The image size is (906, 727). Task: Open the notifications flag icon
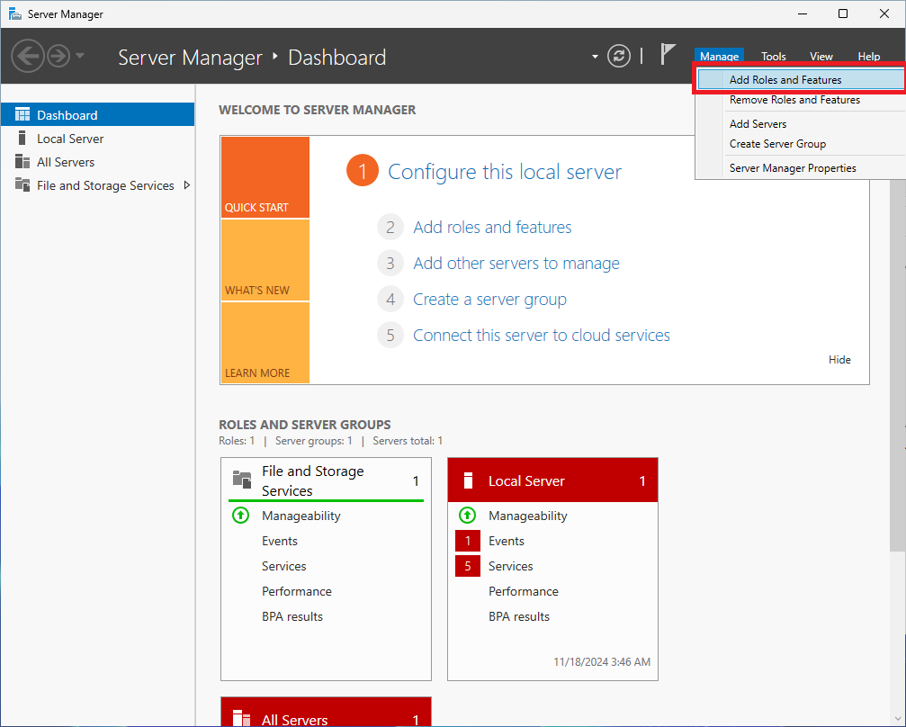pos(668,55)
